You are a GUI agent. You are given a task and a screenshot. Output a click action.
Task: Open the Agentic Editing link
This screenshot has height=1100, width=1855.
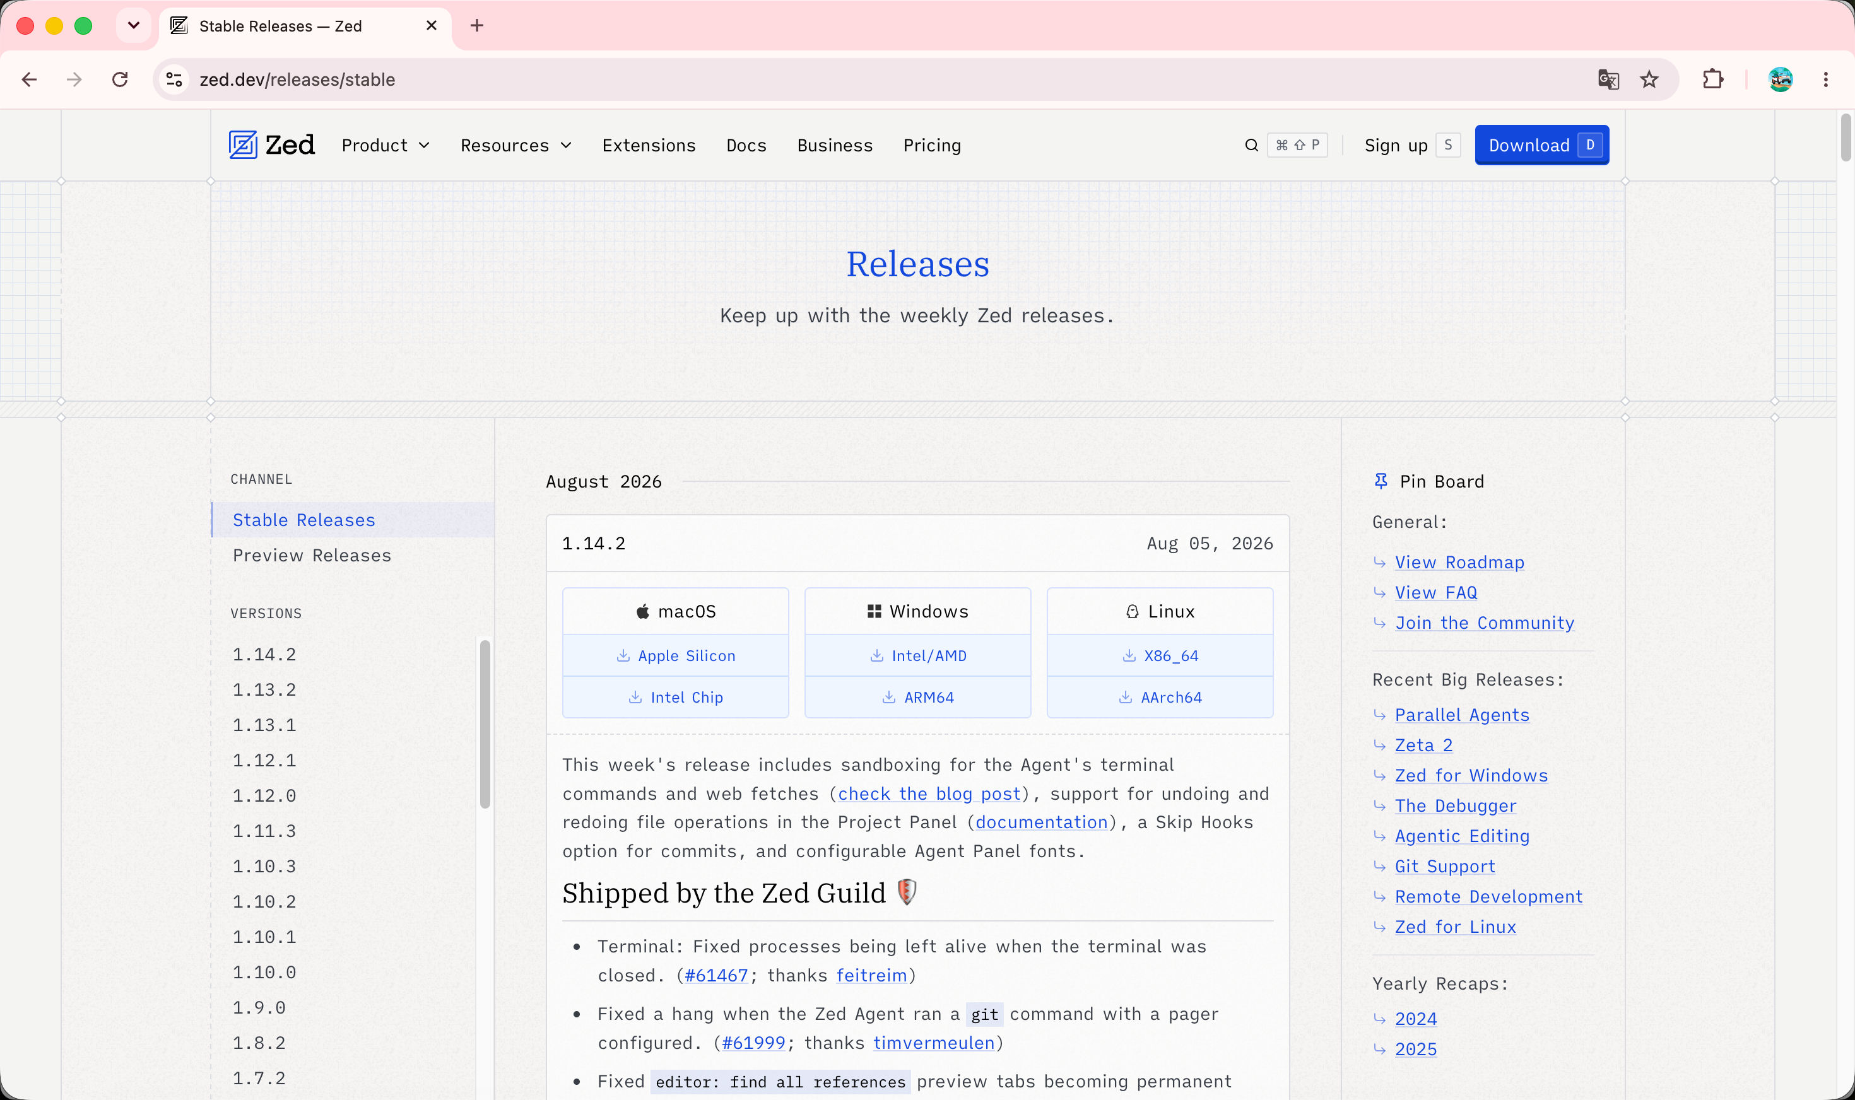1462,837
